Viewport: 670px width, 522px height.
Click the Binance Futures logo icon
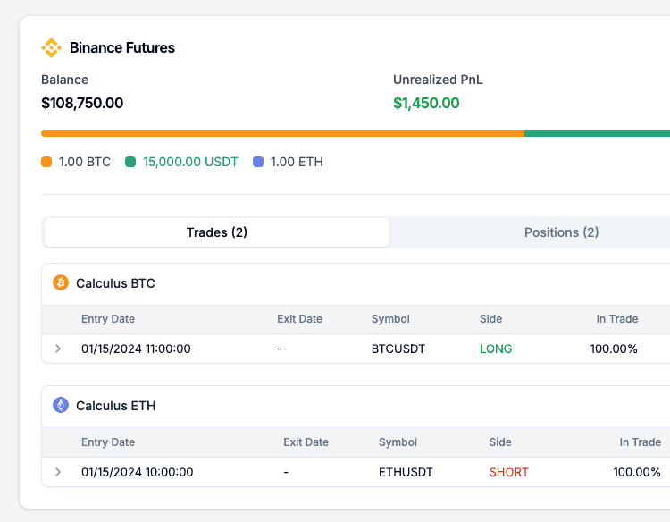coord(51,48)
